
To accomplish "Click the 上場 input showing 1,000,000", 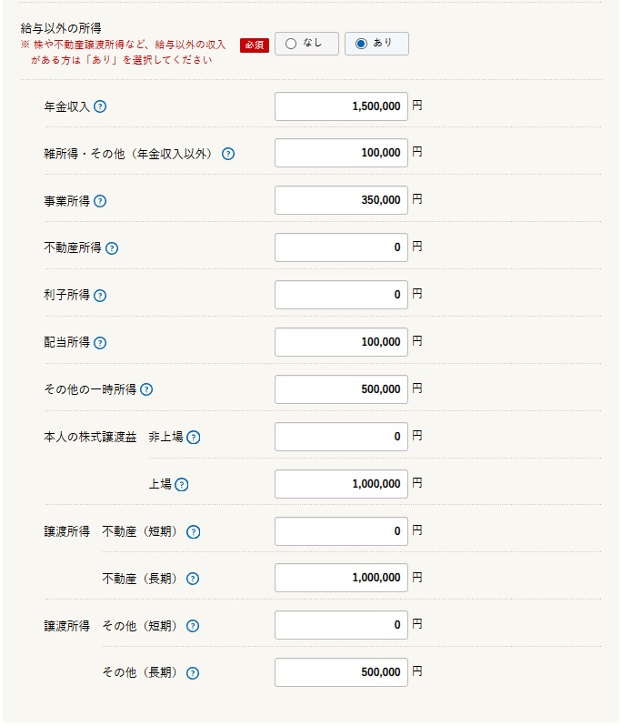I will [x=341, y=484].
